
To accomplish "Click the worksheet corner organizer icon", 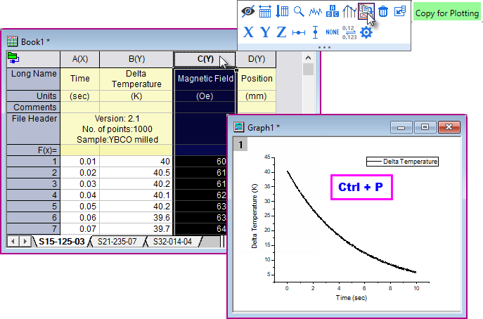I will pyautogui.click(x=13, y=58).
